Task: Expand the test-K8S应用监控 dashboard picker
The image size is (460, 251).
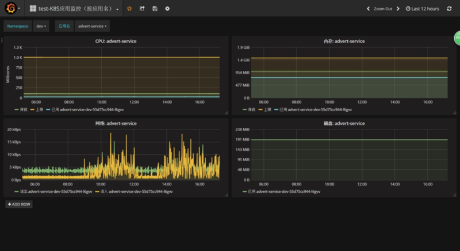Action: click(75, 9)
